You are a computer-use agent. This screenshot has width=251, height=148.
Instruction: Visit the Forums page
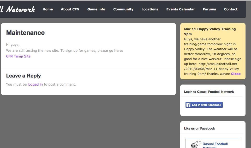(x=209, y=9)
